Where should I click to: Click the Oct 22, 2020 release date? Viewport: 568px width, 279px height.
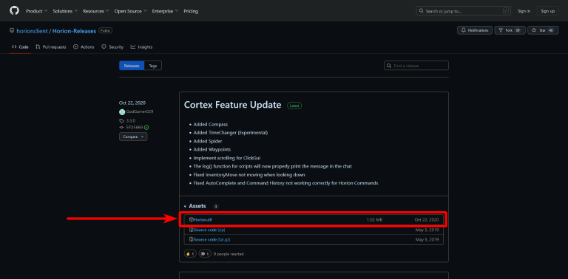(x=132, y=103)
